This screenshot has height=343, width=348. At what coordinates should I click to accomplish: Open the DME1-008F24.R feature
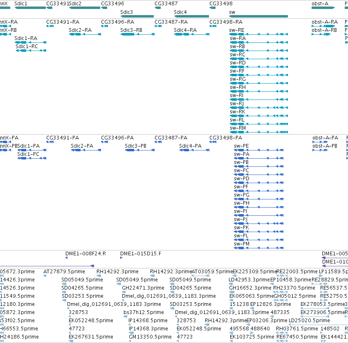[x=66, y=258]
